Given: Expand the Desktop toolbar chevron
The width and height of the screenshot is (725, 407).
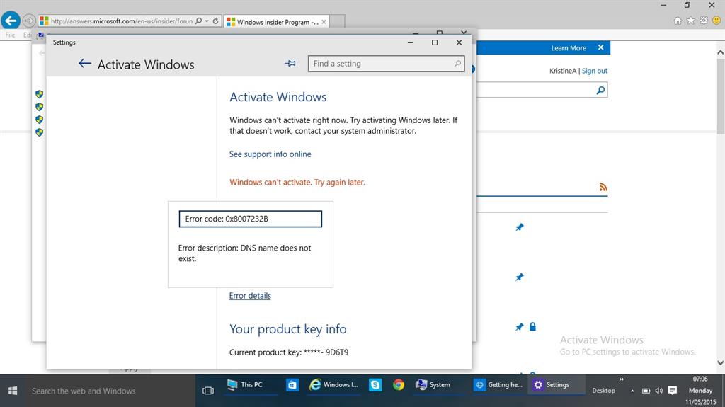Looking at the screenshot, I should point(622,379).
